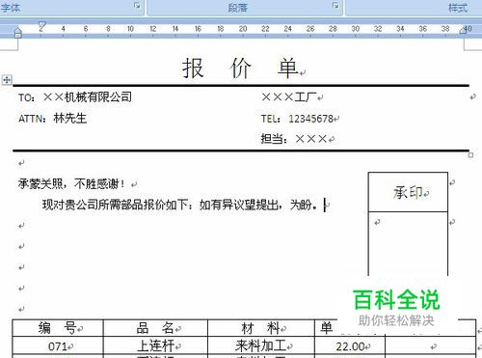Image resolution: width=482 pixels, height=358 pixels.
Task: Select the right indent marker on ruler
Action: pyautogui.click(x=463, y=30)
